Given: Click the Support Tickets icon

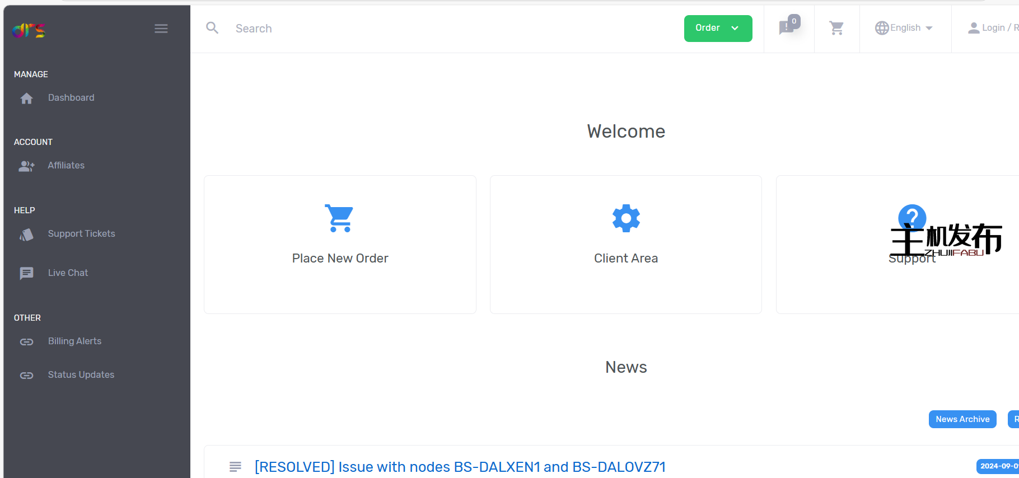Looking at the screenshot, I should (x=26, y=235).
